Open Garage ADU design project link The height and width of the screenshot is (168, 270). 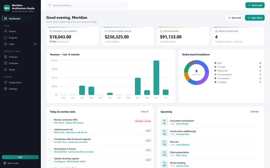tap(74, 123)
